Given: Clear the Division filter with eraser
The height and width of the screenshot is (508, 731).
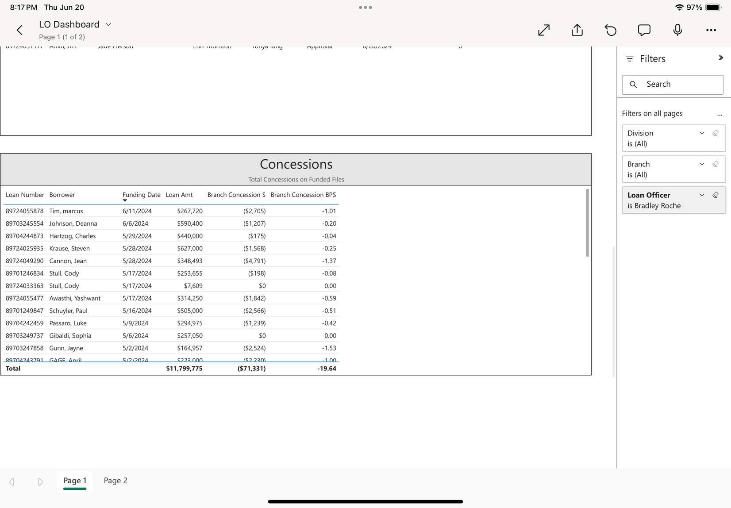Looking at the screenshot, I should tap(716, 133).
